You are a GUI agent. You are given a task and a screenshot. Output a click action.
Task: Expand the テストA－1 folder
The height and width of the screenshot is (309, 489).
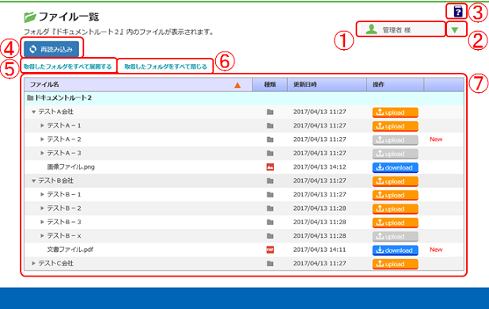(x=42, y=125)
